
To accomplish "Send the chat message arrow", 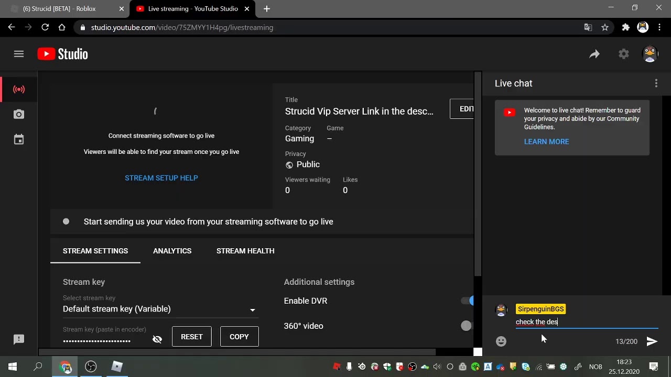I will coord(652,341).
